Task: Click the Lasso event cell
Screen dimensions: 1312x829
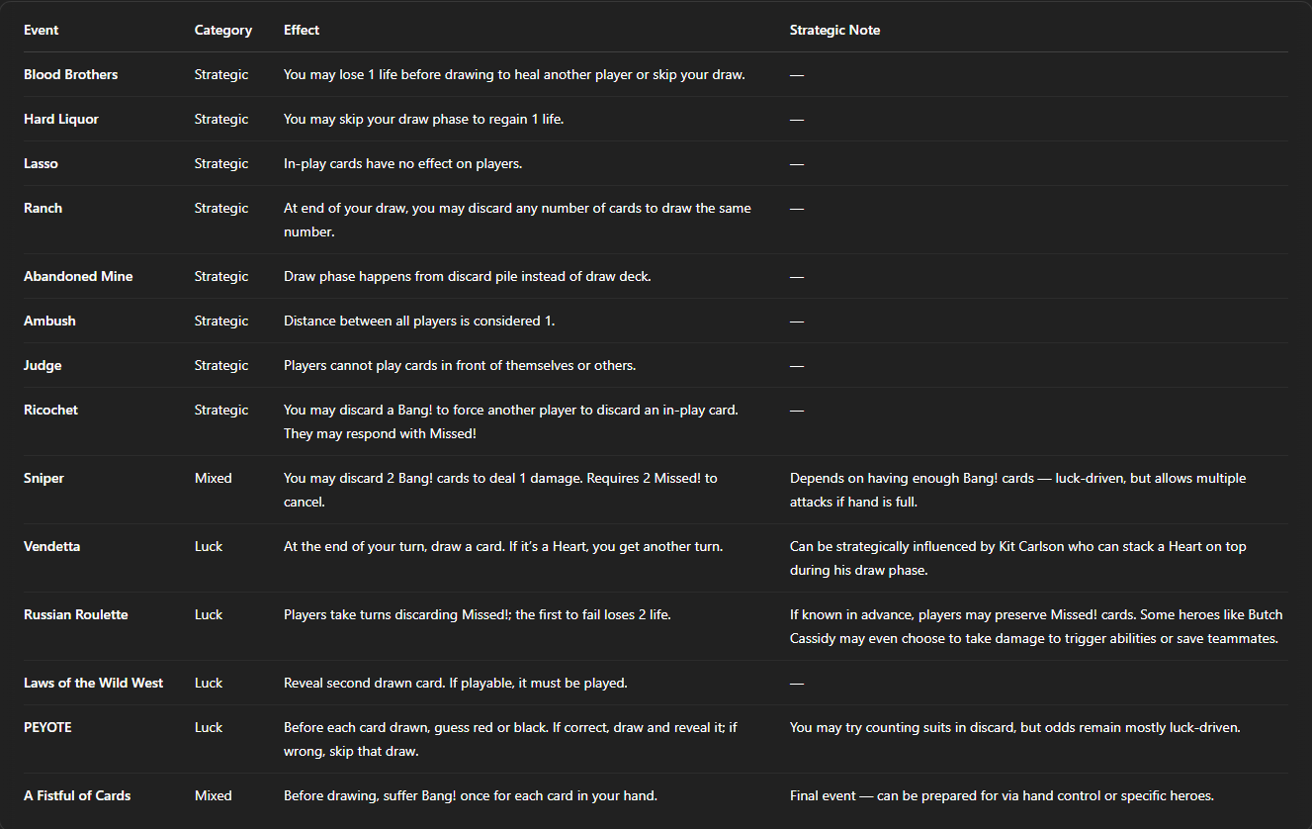Action: (41, 163)
